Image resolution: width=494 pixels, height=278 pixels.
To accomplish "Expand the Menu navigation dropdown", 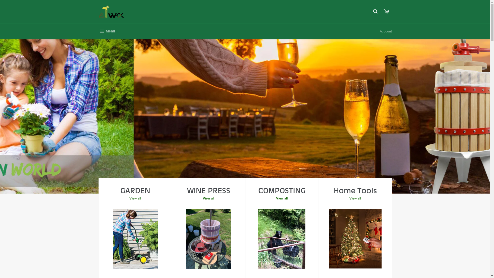I will 107,31.
